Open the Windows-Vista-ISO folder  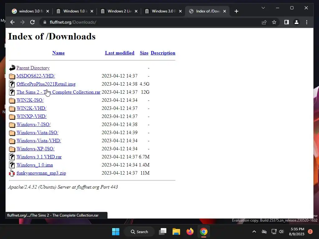tap(37, 133)
